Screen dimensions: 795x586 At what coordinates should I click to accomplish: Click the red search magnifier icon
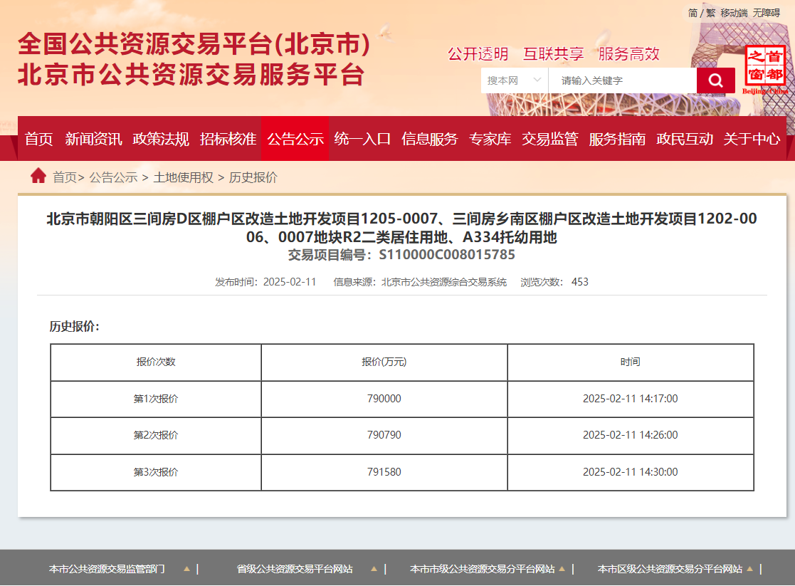click(x=715, y=80)
